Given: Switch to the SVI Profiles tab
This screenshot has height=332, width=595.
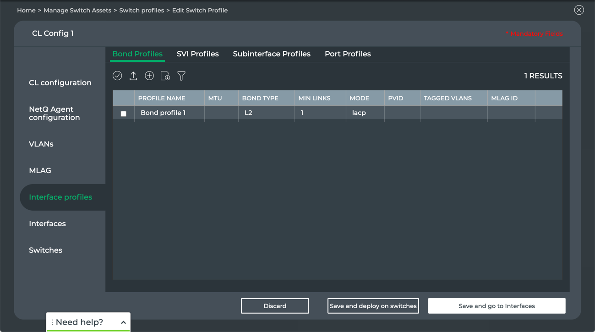Looking at the screenshot, I should (197, 54).
